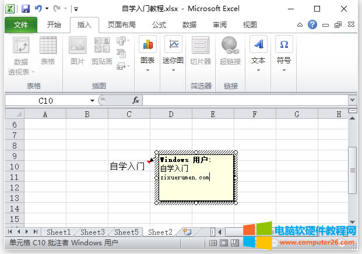Switch to Sheet1 tab
The image size is (362, 254).
[x=58, y=232]
